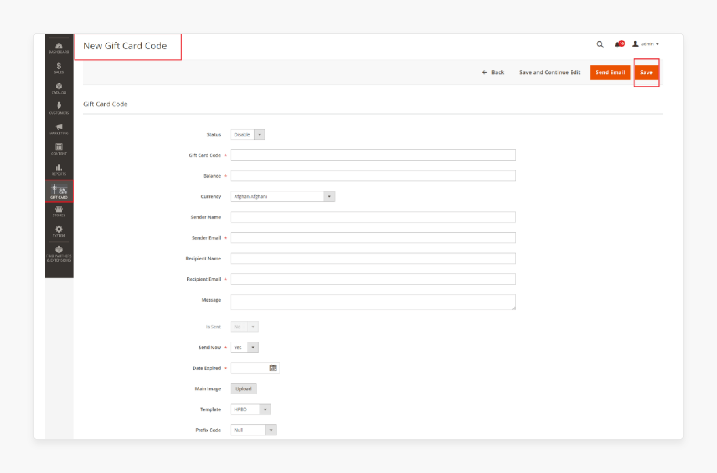The width and height of the screenshot is (717, 473).
Task: Open the notifications bell icon
Action: coord(619,44)
